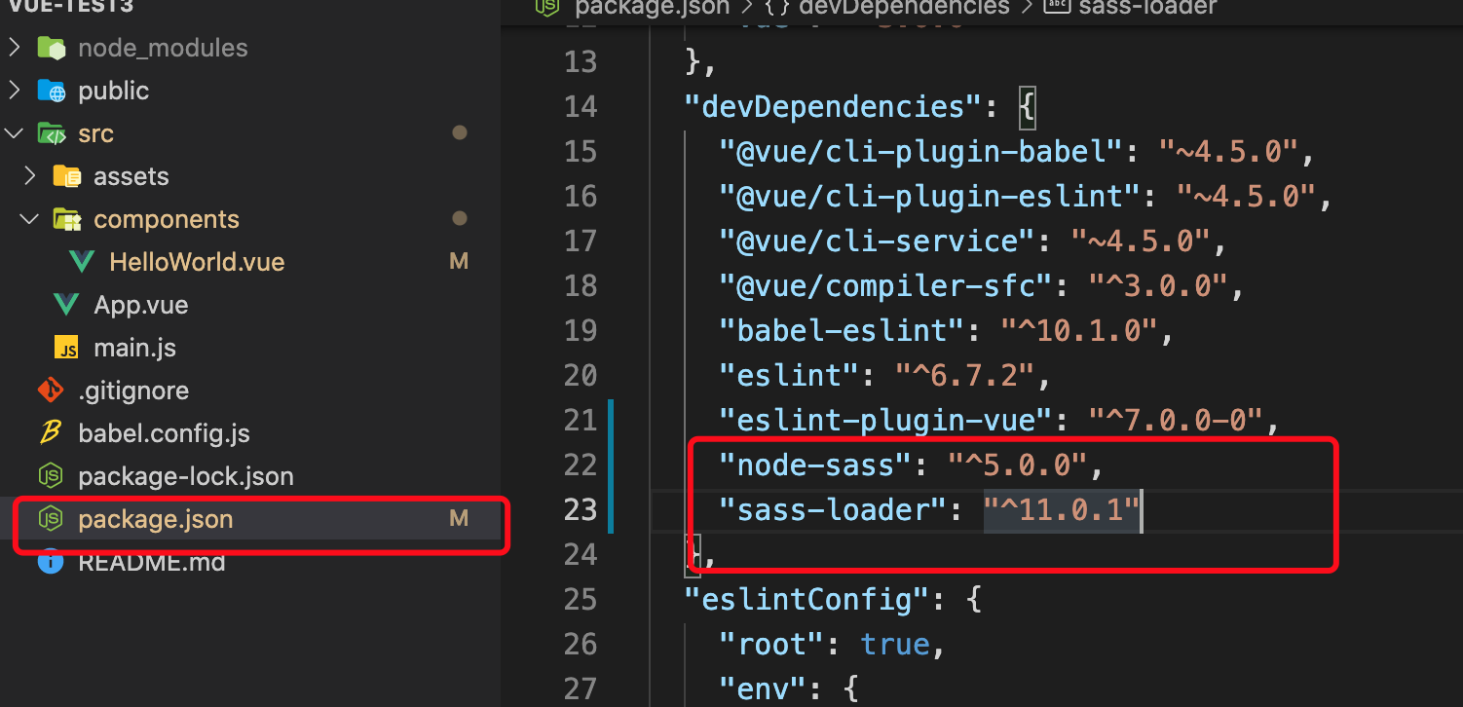Click the Node icon beside package-lock.json

click(51, 476)
